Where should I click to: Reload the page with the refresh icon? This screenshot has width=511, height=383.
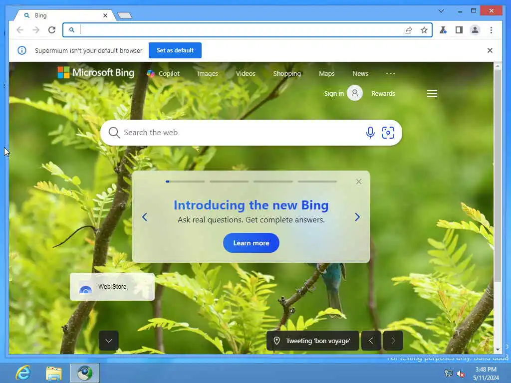point(52,30)
